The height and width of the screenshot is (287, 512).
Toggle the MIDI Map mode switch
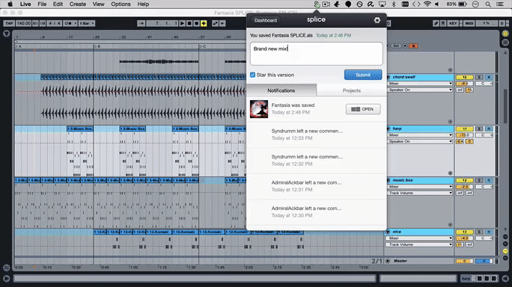click(x=469, y=23)
